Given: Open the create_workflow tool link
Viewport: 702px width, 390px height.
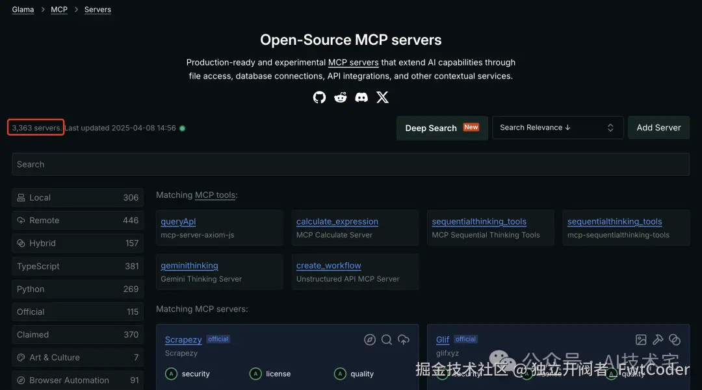Looking at the screenshot, I should coord(329,265).
